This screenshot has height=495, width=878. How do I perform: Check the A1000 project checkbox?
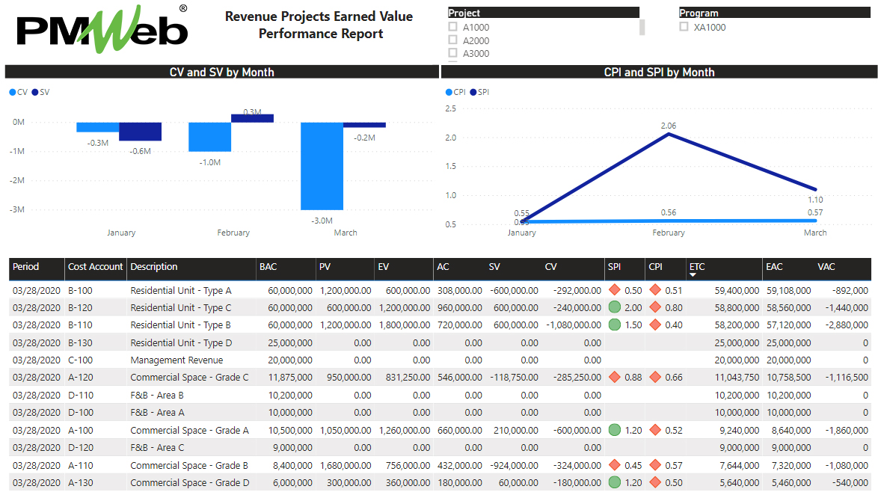point(452,27)
